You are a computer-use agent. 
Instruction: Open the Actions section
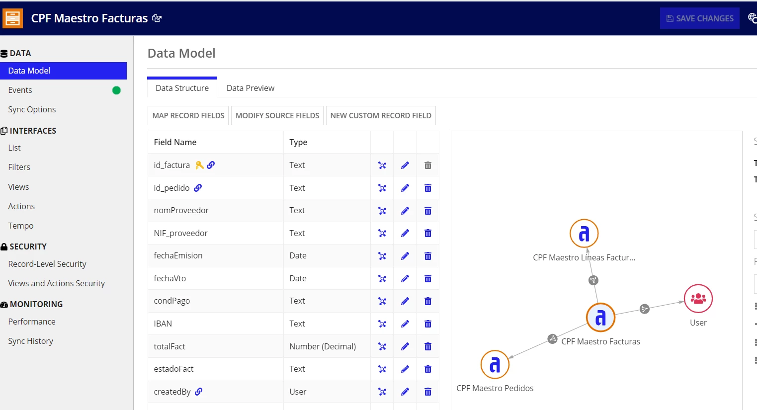click(21, 206)
